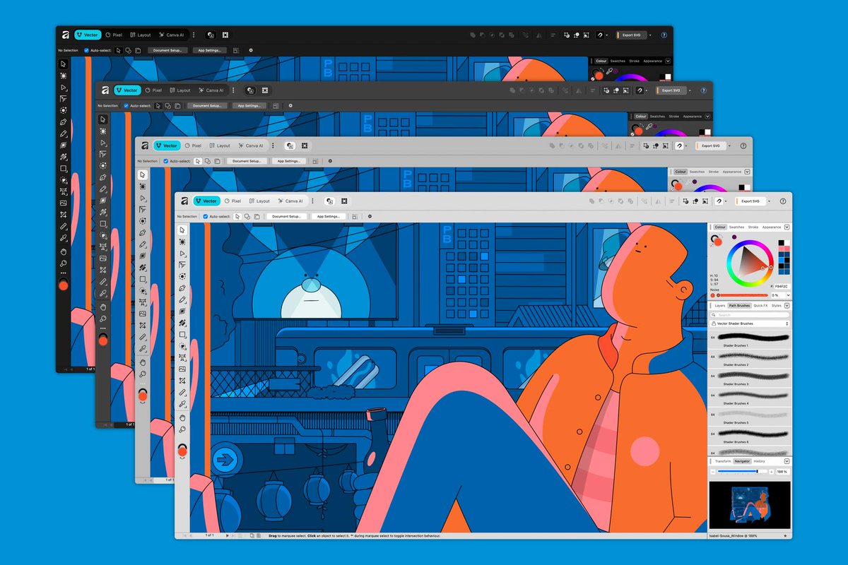Select the Pen tool in the black window
The height and width of the screenshot is (565, 848).
tap(63, 121)
